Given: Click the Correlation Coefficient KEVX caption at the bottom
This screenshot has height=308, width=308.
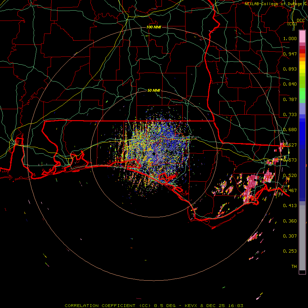Looking at the screenshot, I should 154,306.
